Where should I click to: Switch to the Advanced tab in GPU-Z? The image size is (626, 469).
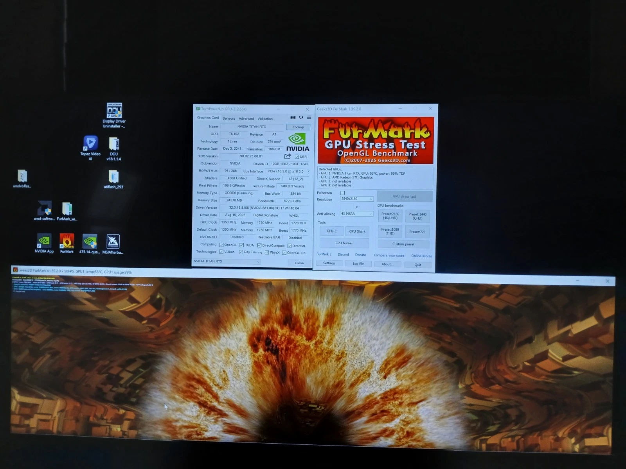246,118
